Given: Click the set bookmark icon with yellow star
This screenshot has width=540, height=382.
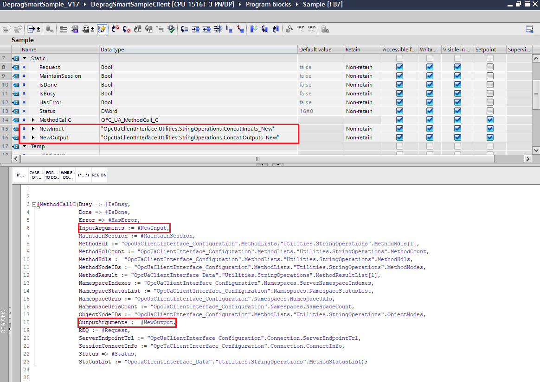Looking at the screenshot, I should [x=254, y=29].
